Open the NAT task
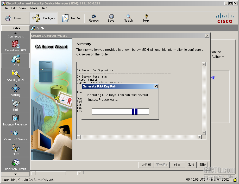Viewport: 239px width, 184px height. [16, 105]
